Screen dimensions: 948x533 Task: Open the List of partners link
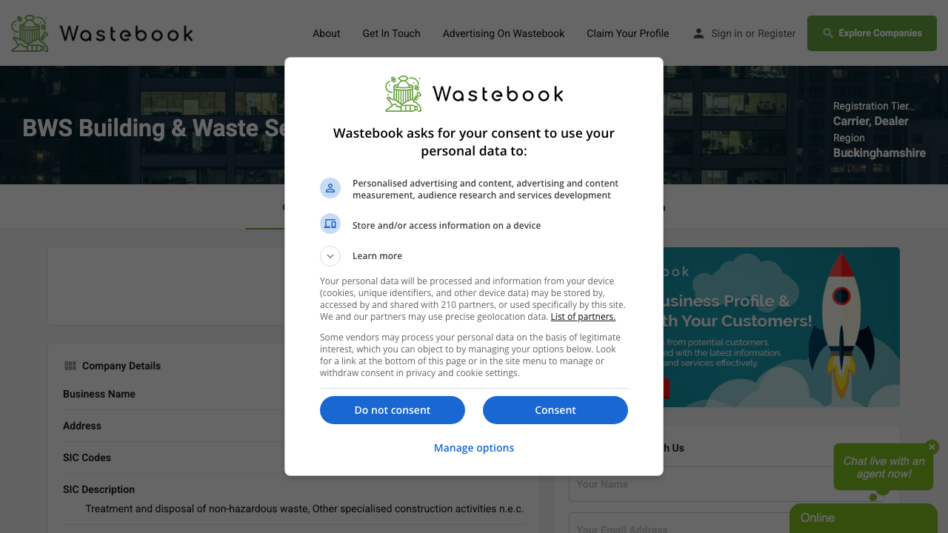pyautogui.click(x=583, y=316)
